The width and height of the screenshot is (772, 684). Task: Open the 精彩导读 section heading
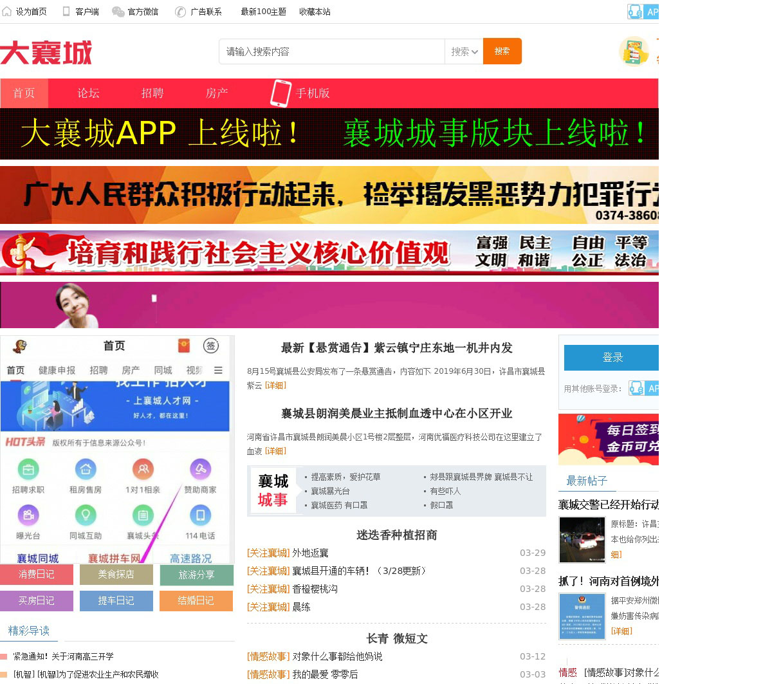29,631
